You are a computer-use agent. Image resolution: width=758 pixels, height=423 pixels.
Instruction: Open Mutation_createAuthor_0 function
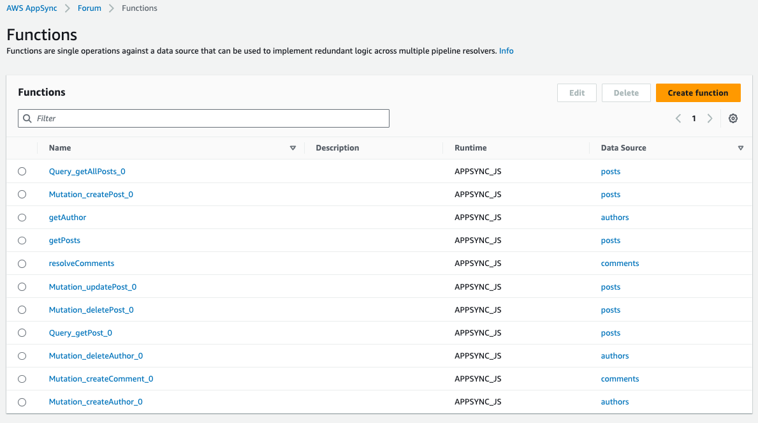(96, 402)
